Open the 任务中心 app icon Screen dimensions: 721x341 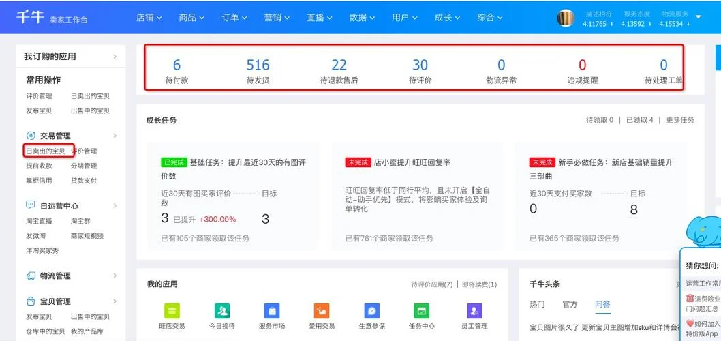[421, 310]
